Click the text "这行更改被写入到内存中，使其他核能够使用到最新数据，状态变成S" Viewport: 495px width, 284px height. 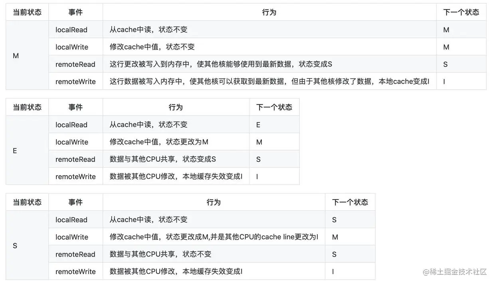tap(221, 64)
